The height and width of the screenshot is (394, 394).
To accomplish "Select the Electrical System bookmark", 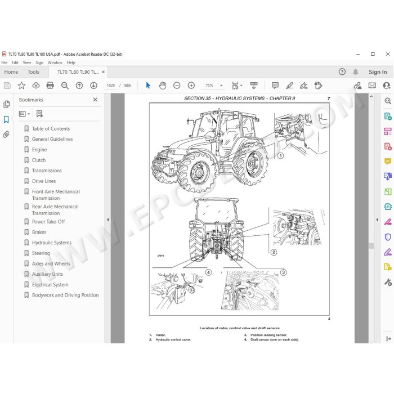I will pos(50,285).
